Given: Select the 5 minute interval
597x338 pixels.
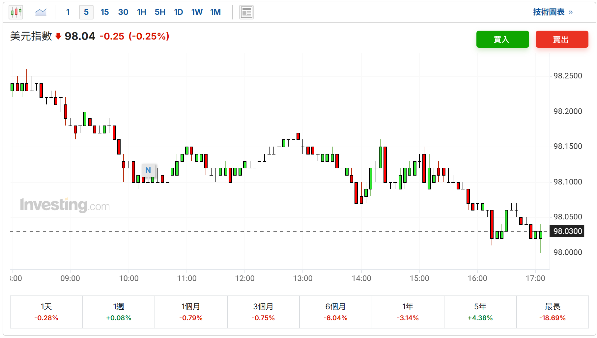Looking at the screenshot, I should pyautogui.click(x=86, y=12).
